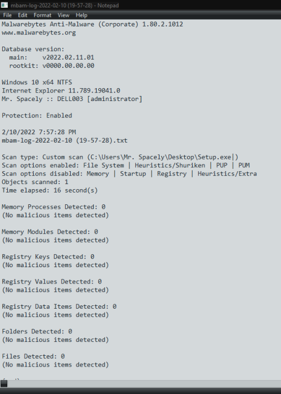Click the Scan type Custom scan line
The image size is (281, 394).
[120, 157]
